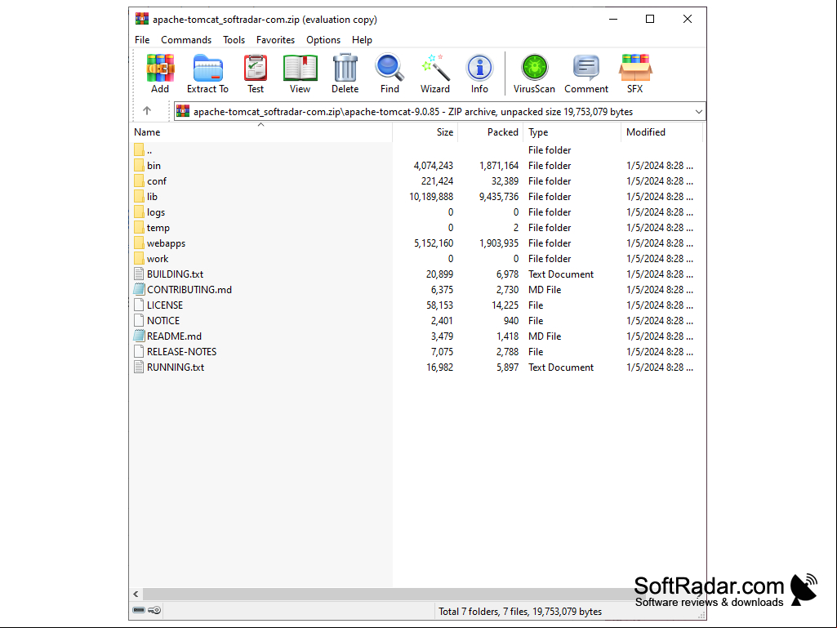Select the parent '..' folder row
Viewport: 837px width, 628px height.
click(416, 149)
